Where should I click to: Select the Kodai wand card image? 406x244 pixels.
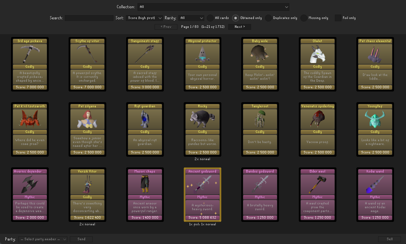[x=375, y=184]
